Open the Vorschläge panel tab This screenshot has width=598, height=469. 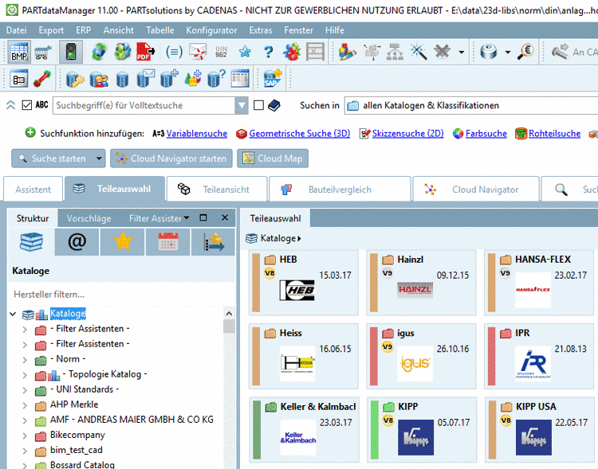coord(89,218)
